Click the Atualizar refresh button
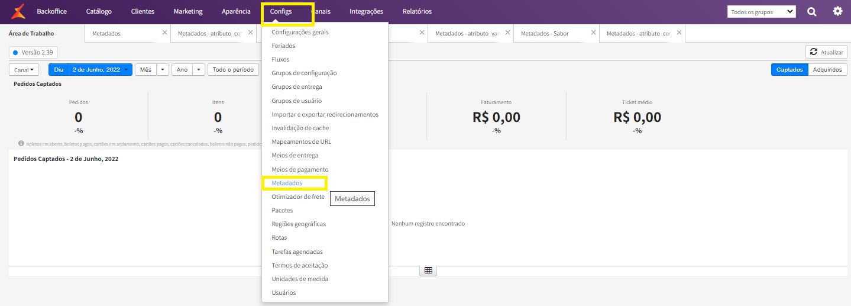 826,52
